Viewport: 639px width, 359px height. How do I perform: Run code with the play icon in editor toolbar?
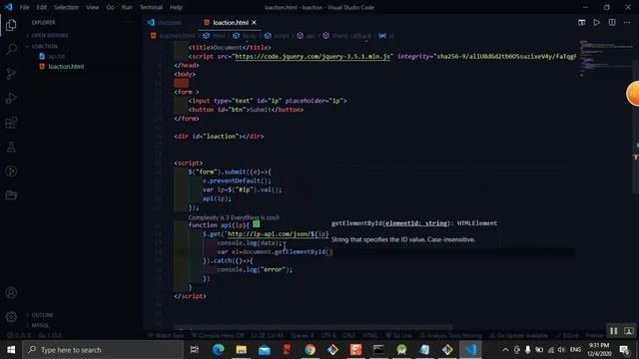click(x=597, y=22)
